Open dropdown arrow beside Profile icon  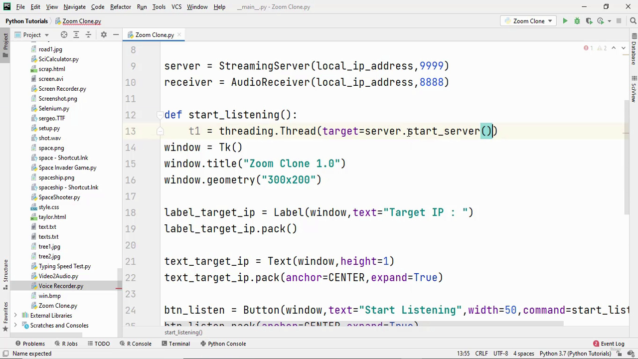click(609, 21)
